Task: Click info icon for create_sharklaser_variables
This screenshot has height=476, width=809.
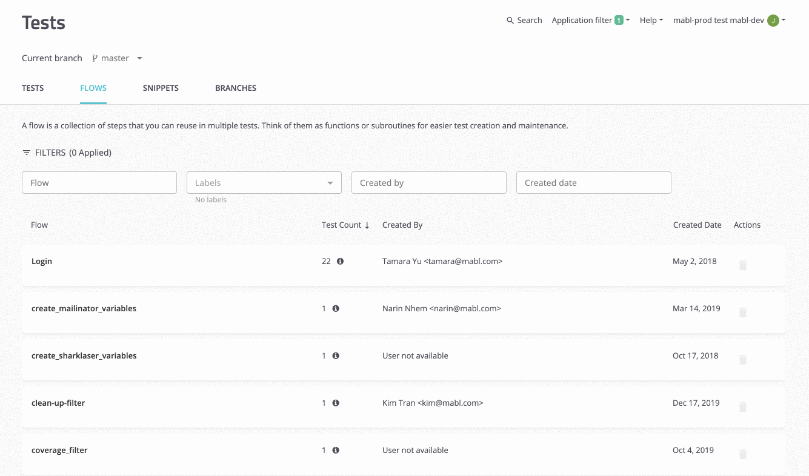Action: tap(336, 356)
